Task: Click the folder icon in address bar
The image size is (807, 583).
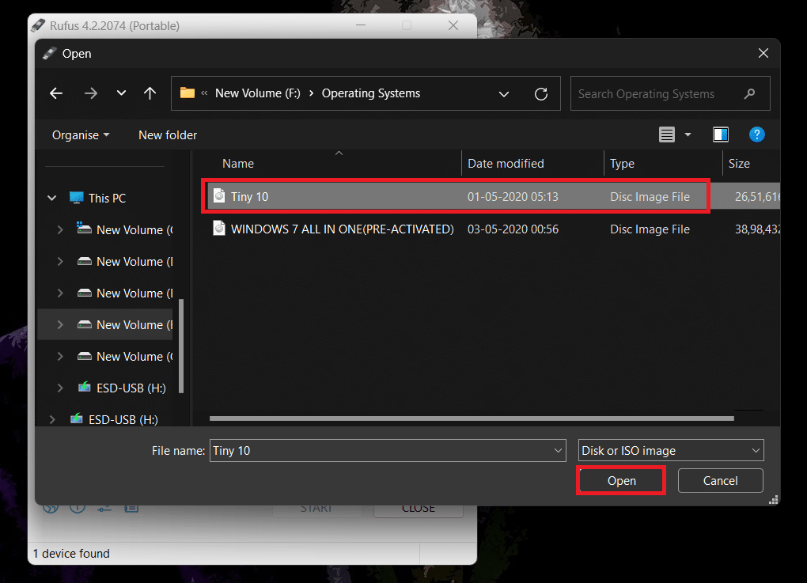Action: click(x=188, y=93)
